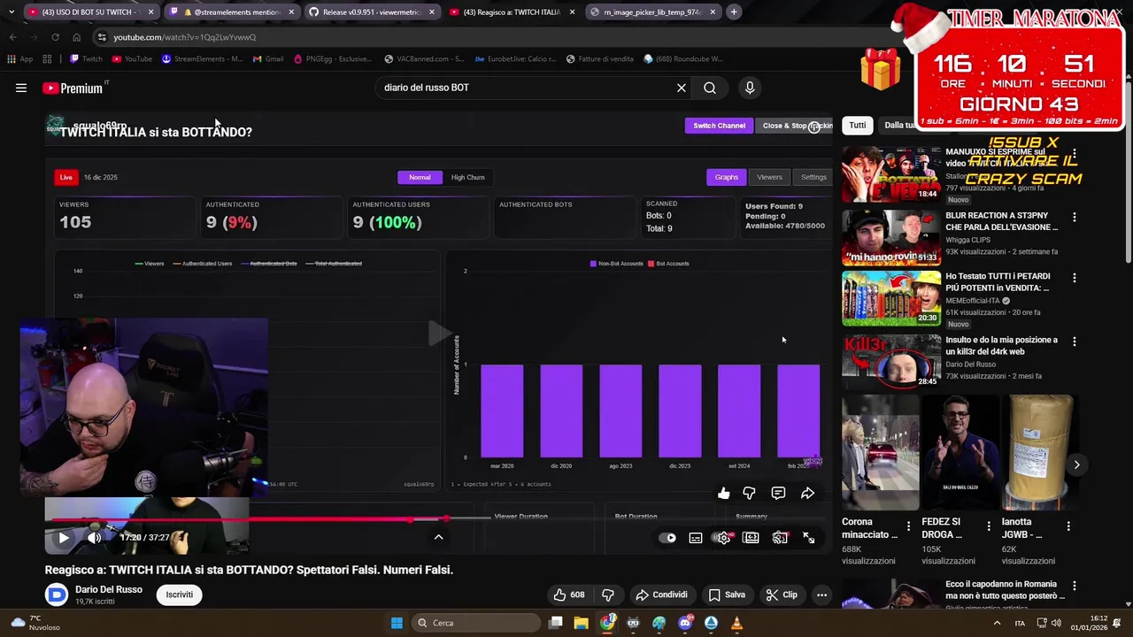Switch to streamelements mention tab
The height and width of the screenshot is (637, 1133).
[x=232, y=12]
